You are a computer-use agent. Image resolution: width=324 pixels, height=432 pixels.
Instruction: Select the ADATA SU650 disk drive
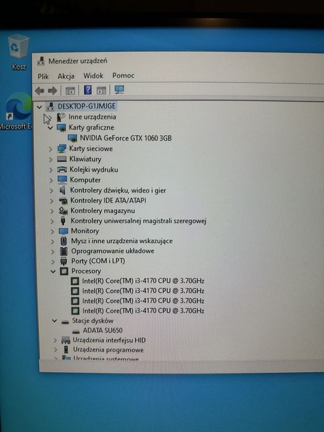point(103,330)
